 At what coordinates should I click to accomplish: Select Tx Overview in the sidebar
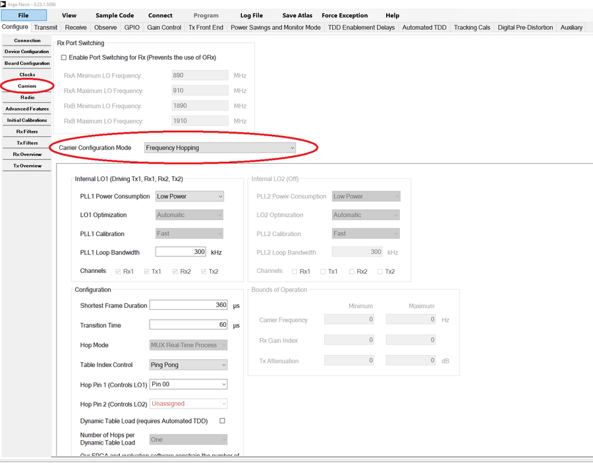click(26, 165)
